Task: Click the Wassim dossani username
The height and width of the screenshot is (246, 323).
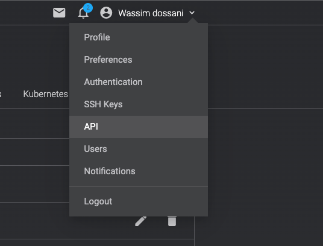Action: click(151, 13)
